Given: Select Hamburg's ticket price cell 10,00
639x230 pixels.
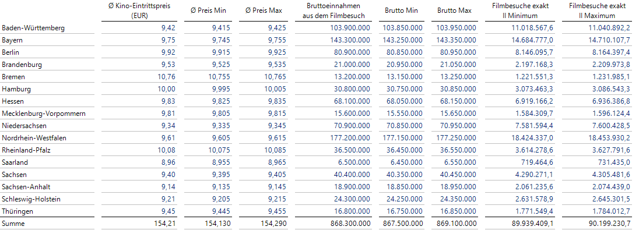Looking at the screenshot, I should pyautogui.click(x=167, y=89).
